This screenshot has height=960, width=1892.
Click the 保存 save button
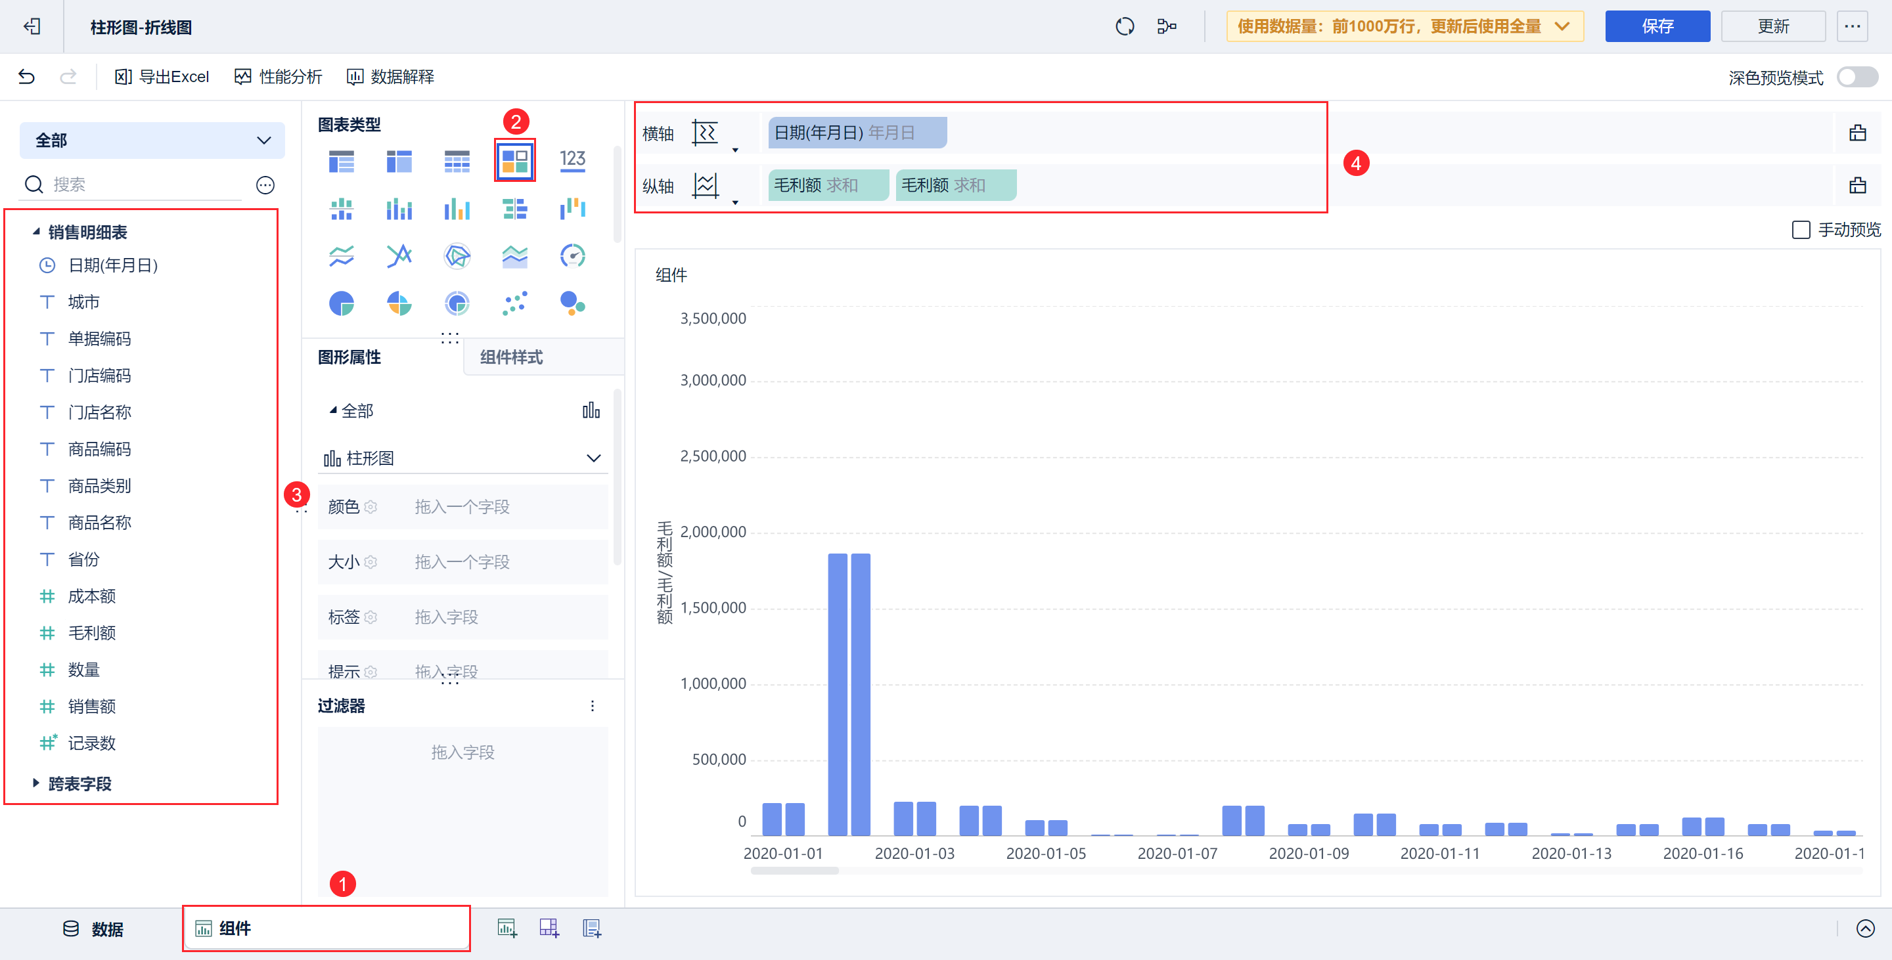pyautogui.click(x=1656, y=27)
